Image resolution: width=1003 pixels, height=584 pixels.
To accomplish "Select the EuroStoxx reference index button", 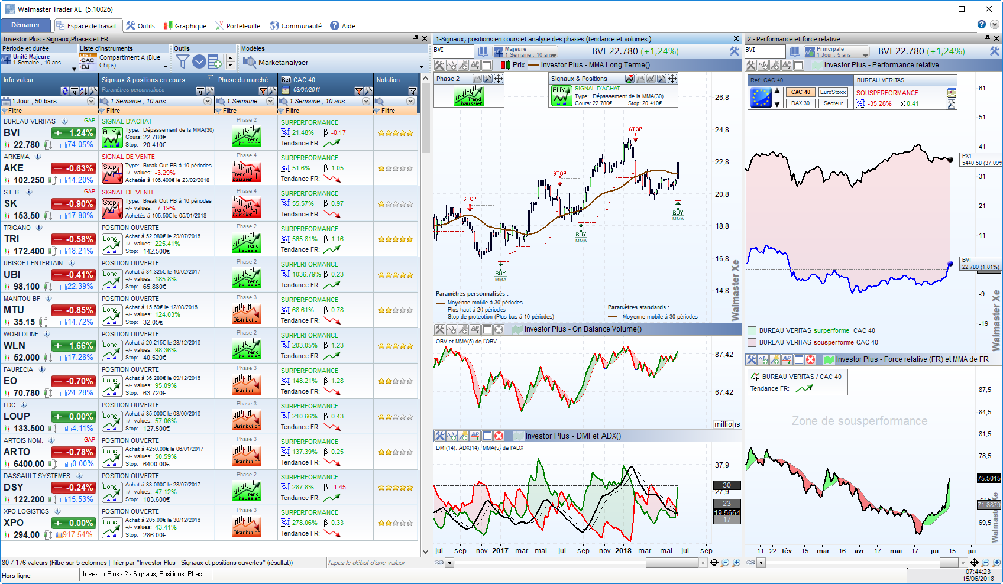I will (x=833, y=92).
